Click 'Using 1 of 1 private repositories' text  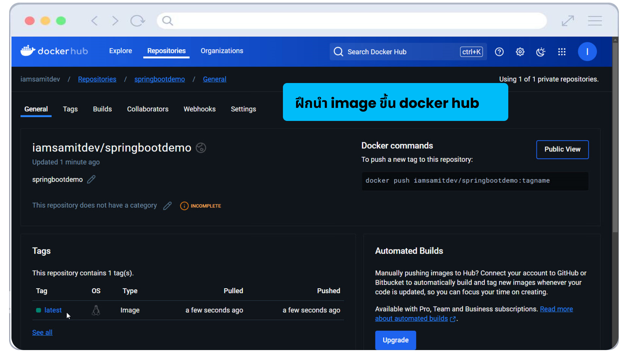pyautogui.click(x=549, y=79)
